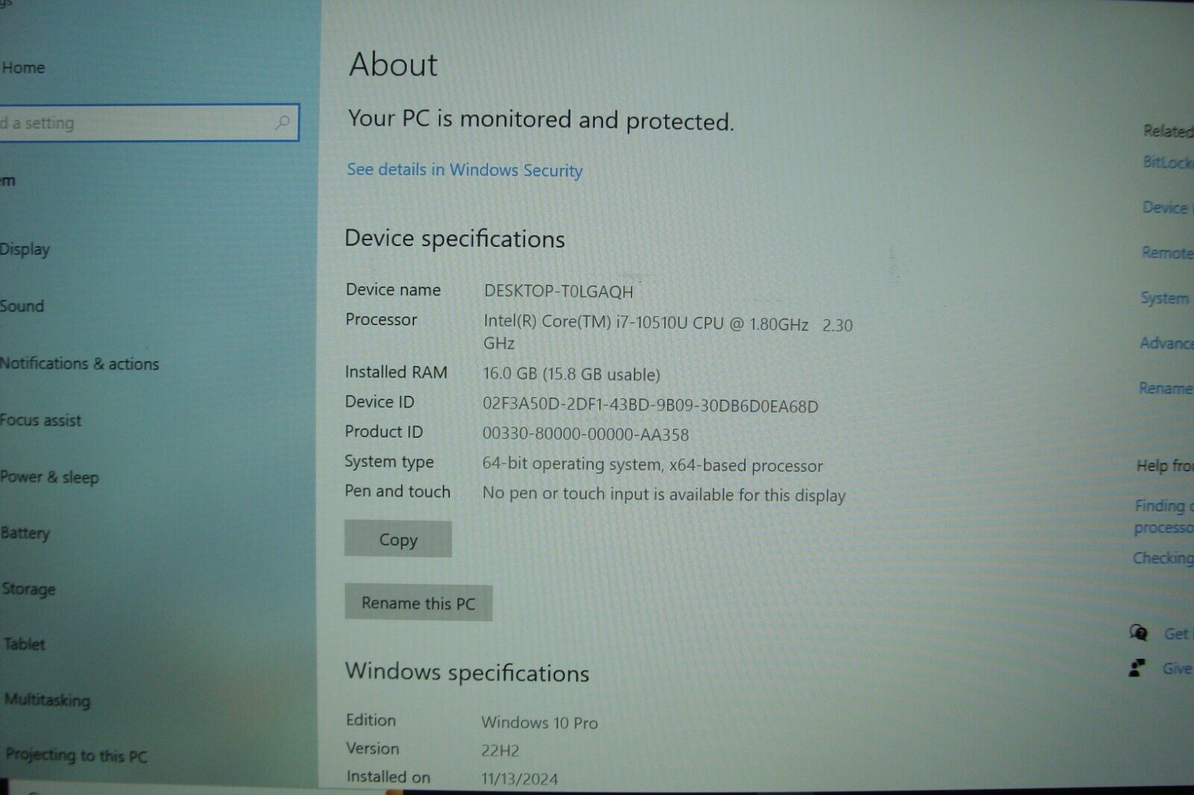Click the Rename this PC button

pos(418,603)
